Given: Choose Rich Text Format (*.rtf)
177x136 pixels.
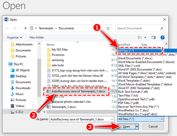Looking at the screenshot, I should tap(147, 92).
